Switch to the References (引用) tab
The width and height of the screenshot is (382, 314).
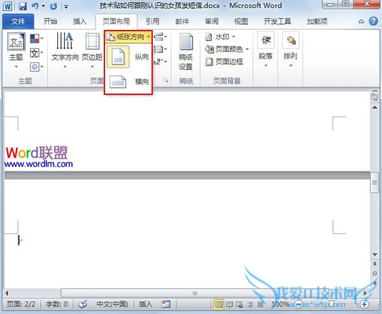pos(153,22)
